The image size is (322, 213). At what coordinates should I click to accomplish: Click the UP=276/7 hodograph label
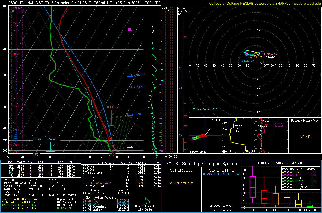click(x=269, y=65)
